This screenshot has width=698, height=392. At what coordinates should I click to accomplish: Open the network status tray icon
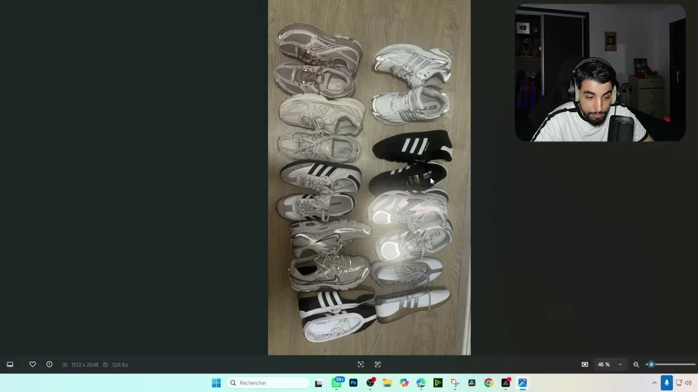coord(679,383)
